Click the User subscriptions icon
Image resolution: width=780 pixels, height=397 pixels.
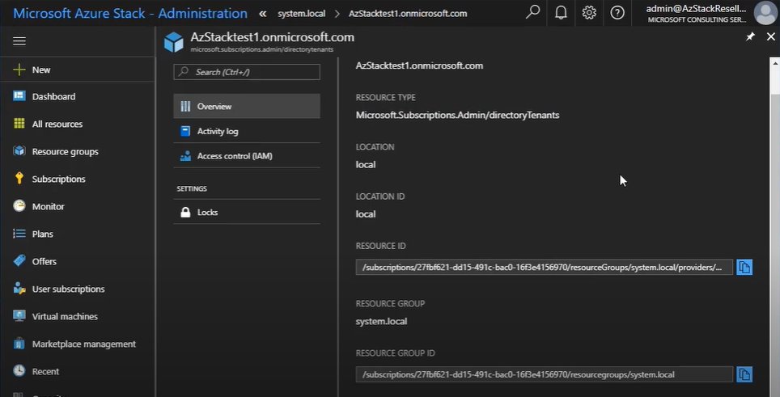[19, 288]
